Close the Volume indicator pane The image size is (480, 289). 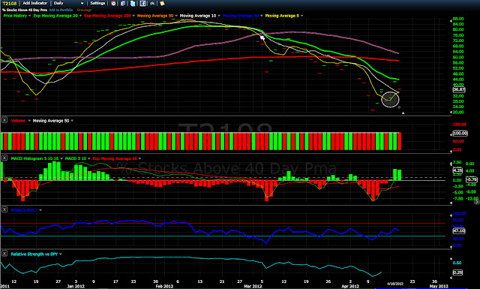4,120
